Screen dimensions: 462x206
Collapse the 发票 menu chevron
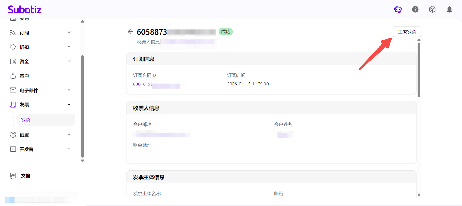[x=69, y=105]
